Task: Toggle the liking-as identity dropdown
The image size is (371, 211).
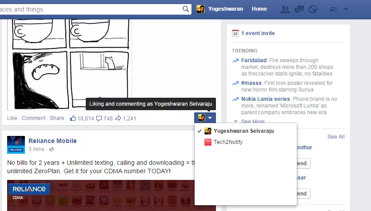Action: tap(205, 118)
